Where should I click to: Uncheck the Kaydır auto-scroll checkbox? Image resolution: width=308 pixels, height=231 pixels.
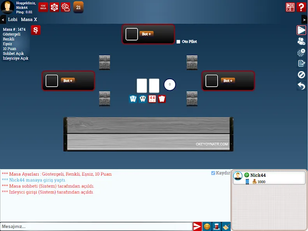click(x=213, y=173)
